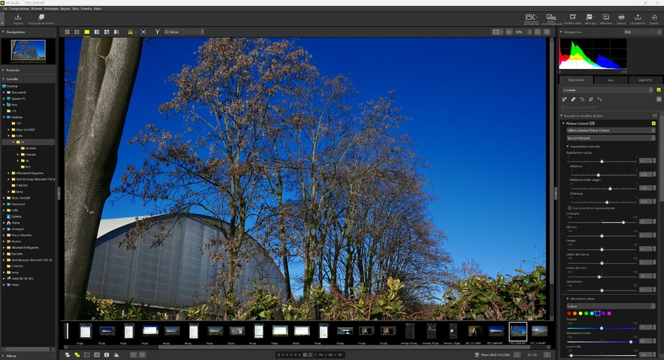Switch to the Info tab
664x360 pixels.
click(611, 80)
